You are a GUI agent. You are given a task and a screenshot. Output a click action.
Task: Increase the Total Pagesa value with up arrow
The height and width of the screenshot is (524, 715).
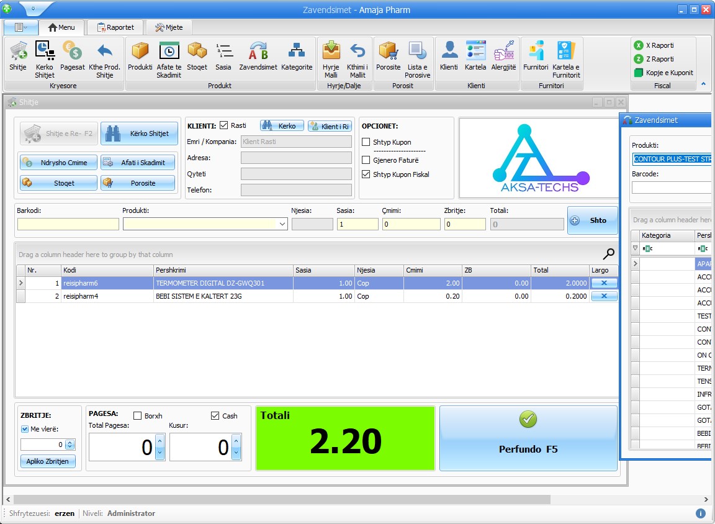(x=160, y=441)
